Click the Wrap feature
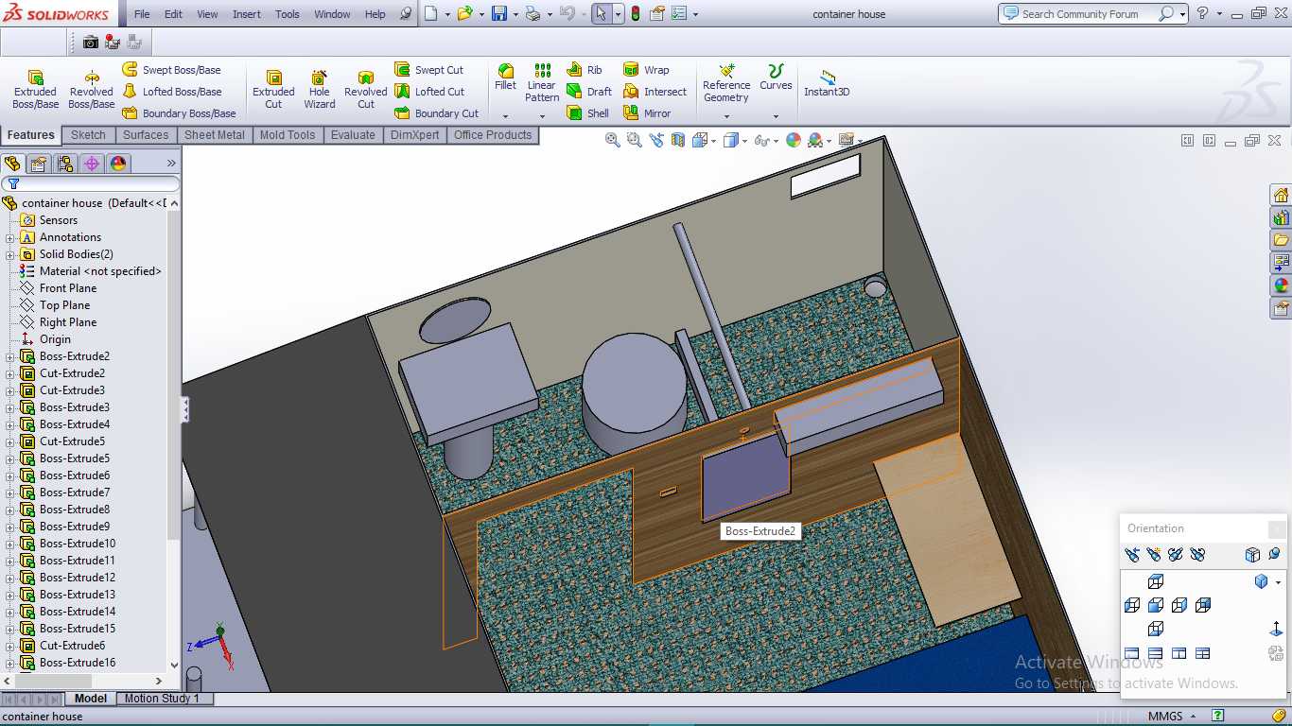The width and height of the screenshot is (1292, 726). coord(646,70)
